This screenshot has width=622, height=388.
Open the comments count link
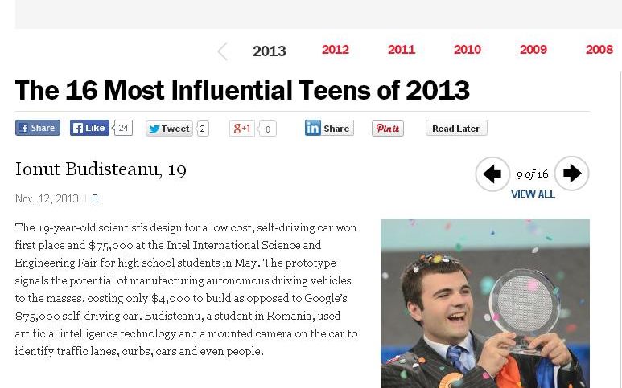point(95,198)
